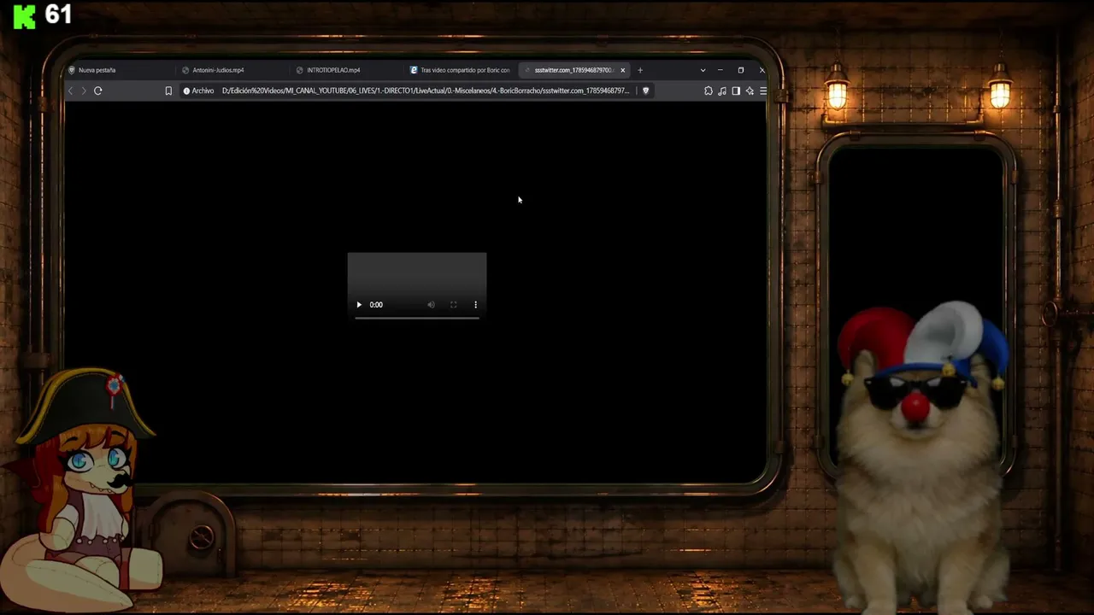
Task: Select the active ssstwitter.com tab
Action: pyautogui.click(x=574, y=70)
